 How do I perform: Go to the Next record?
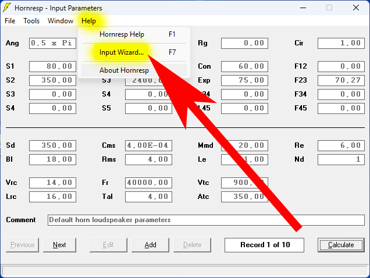point(59,245)
